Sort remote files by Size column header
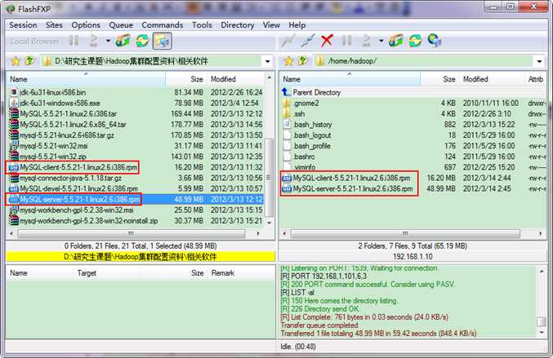This screenshot has width=553, height=358. pos(439,79)
